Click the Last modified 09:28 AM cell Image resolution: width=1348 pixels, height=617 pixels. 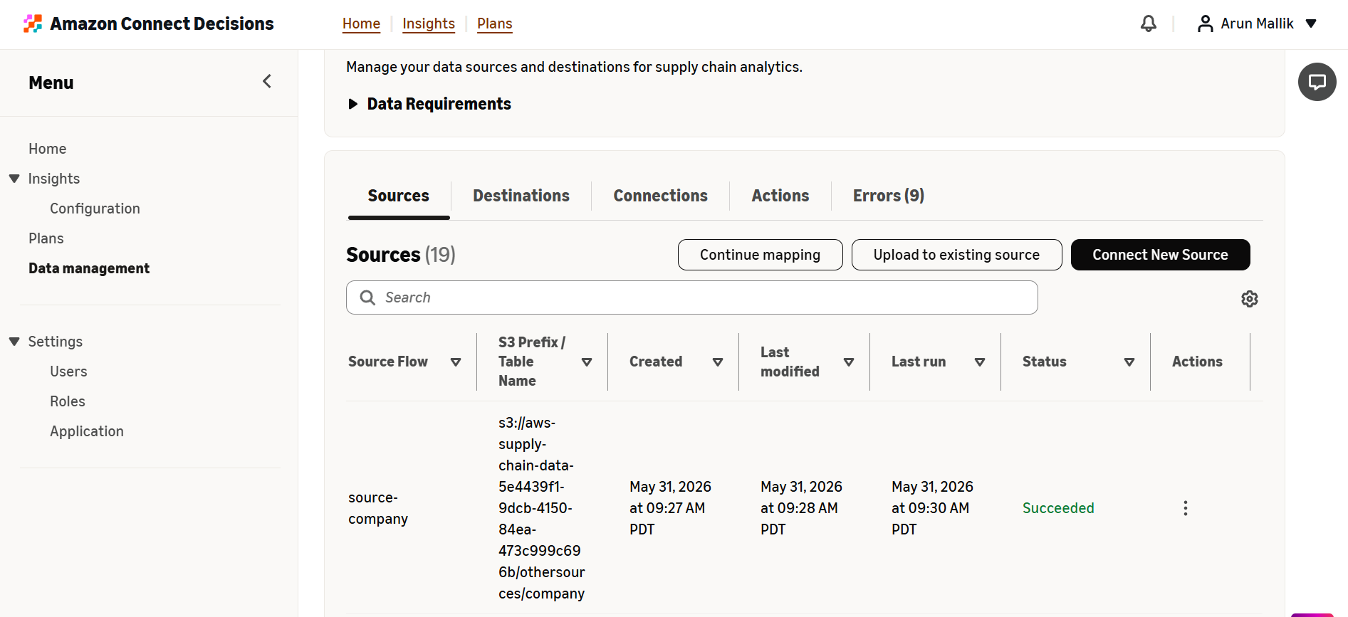tap(801, 508)
